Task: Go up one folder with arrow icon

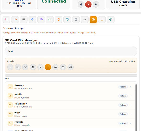Action: pyautogui.click(x=10, y=67)
